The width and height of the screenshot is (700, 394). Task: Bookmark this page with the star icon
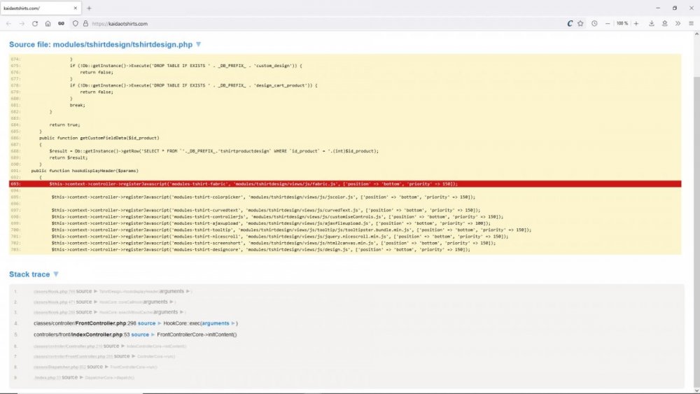tap(580, 23)
